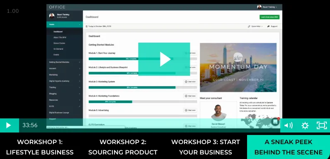Click the sidebar profile avatar photo
Viewport: 330px width, 159px height.
[x=52, y=16]
